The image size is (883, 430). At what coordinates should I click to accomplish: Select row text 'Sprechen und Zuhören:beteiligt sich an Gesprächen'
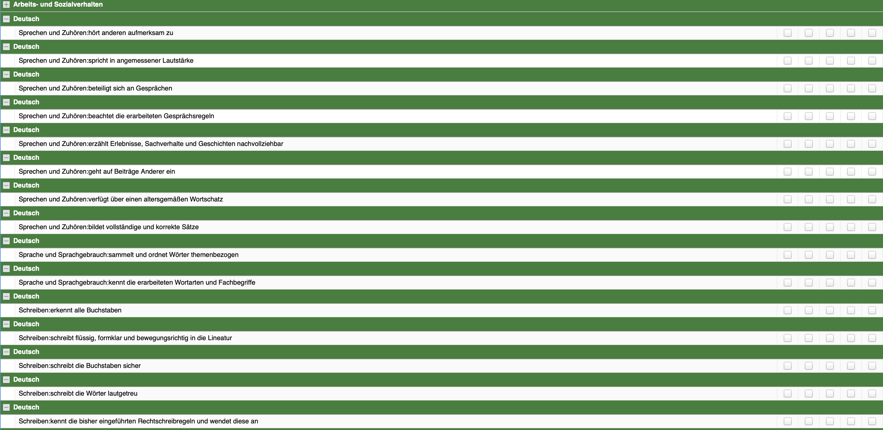[95, 88]
